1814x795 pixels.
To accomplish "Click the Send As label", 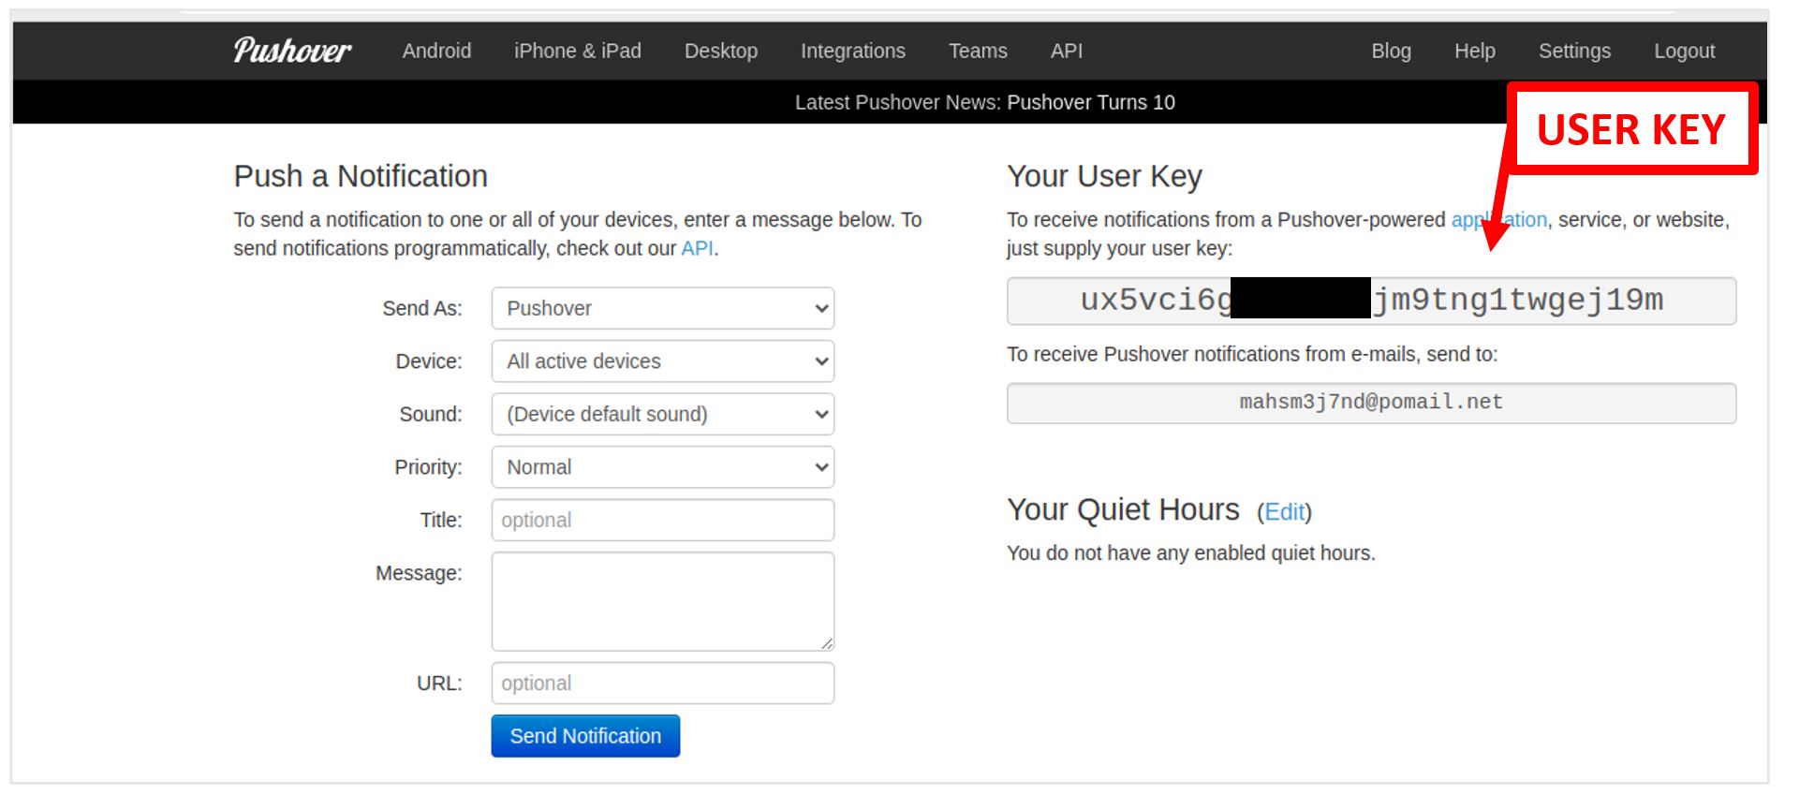I will 422,308.
